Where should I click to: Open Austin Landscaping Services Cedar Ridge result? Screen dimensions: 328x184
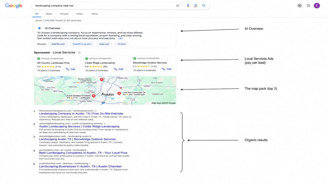[79, 126]
